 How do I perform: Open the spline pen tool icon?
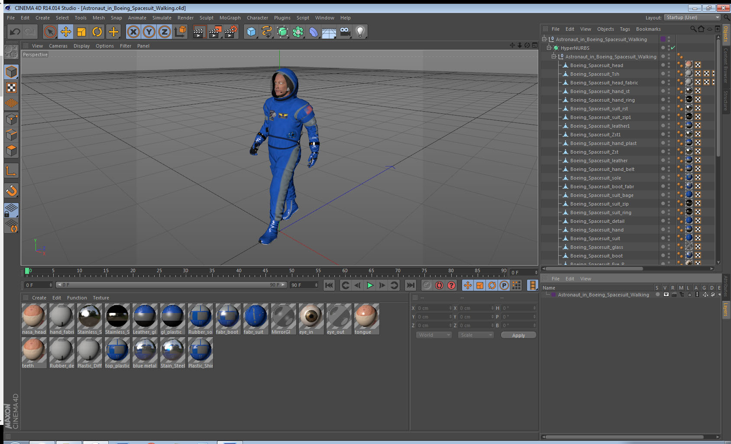(267, 32)
